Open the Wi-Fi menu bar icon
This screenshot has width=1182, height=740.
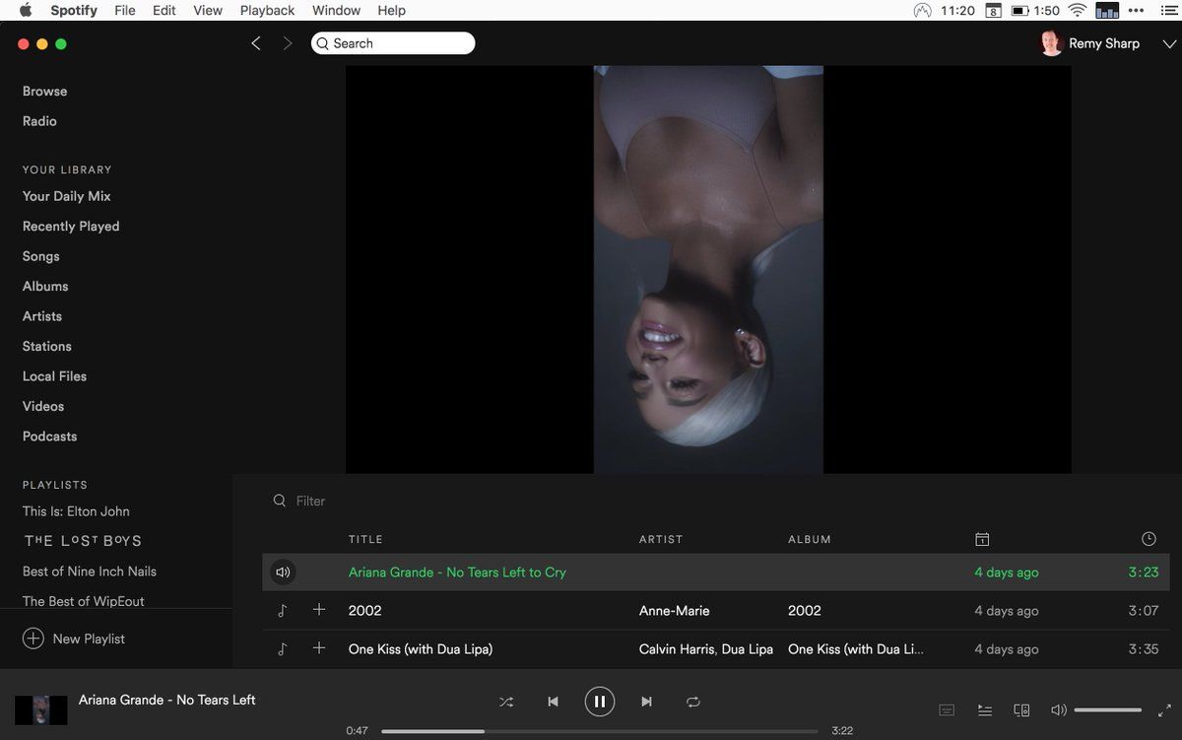coord(1077,10)
